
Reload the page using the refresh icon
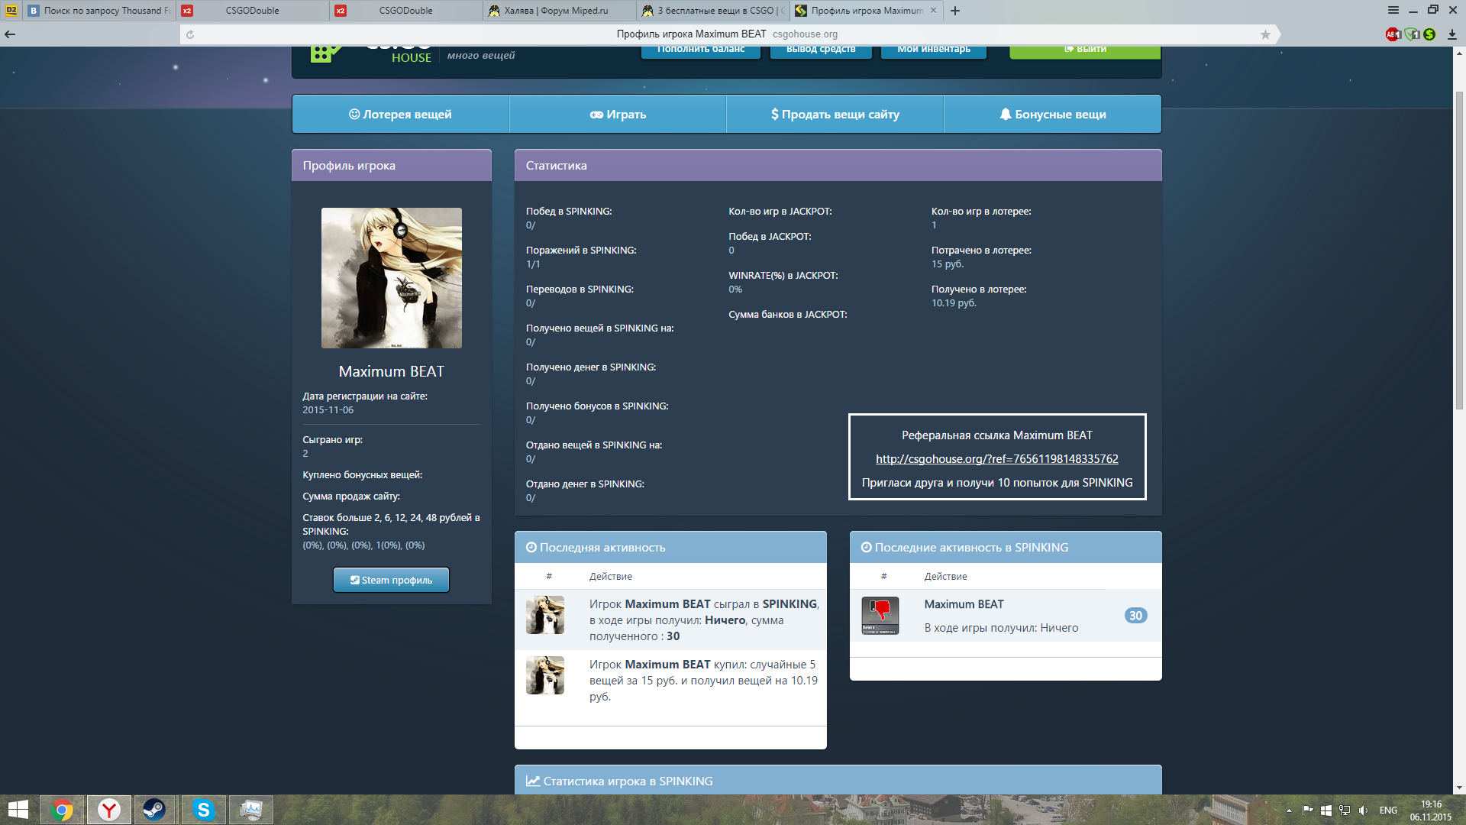[x=190, y=34]
